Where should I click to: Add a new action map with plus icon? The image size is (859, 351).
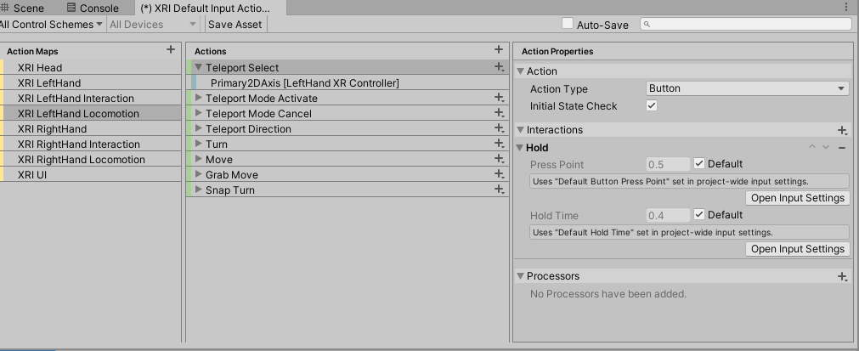[171, 50]
